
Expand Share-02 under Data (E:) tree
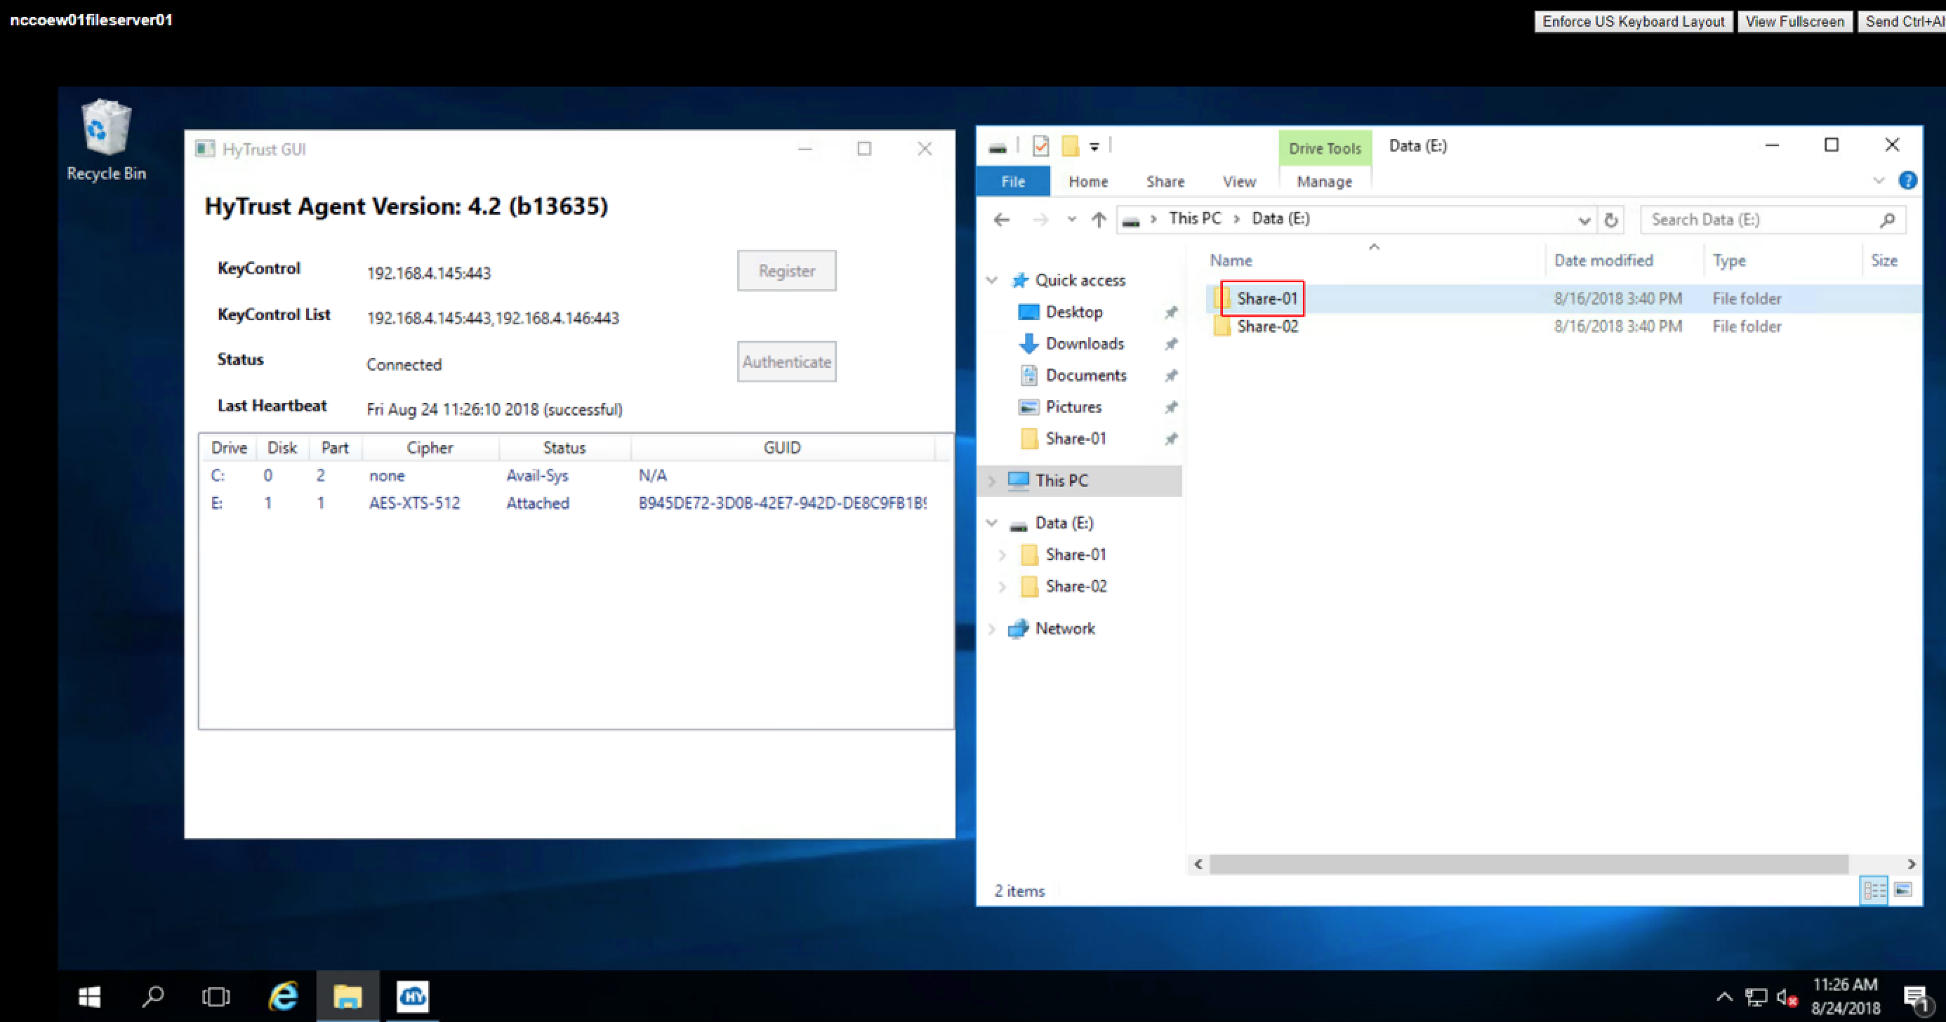pyautogui.click(x=1002, y=587)
